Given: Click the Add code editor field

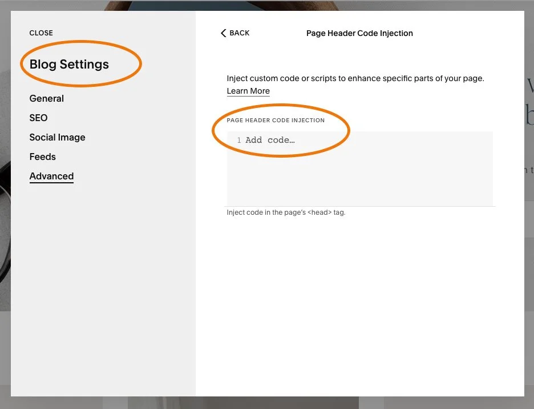Looking at the screenshot, I should click(x=270, y=139).
